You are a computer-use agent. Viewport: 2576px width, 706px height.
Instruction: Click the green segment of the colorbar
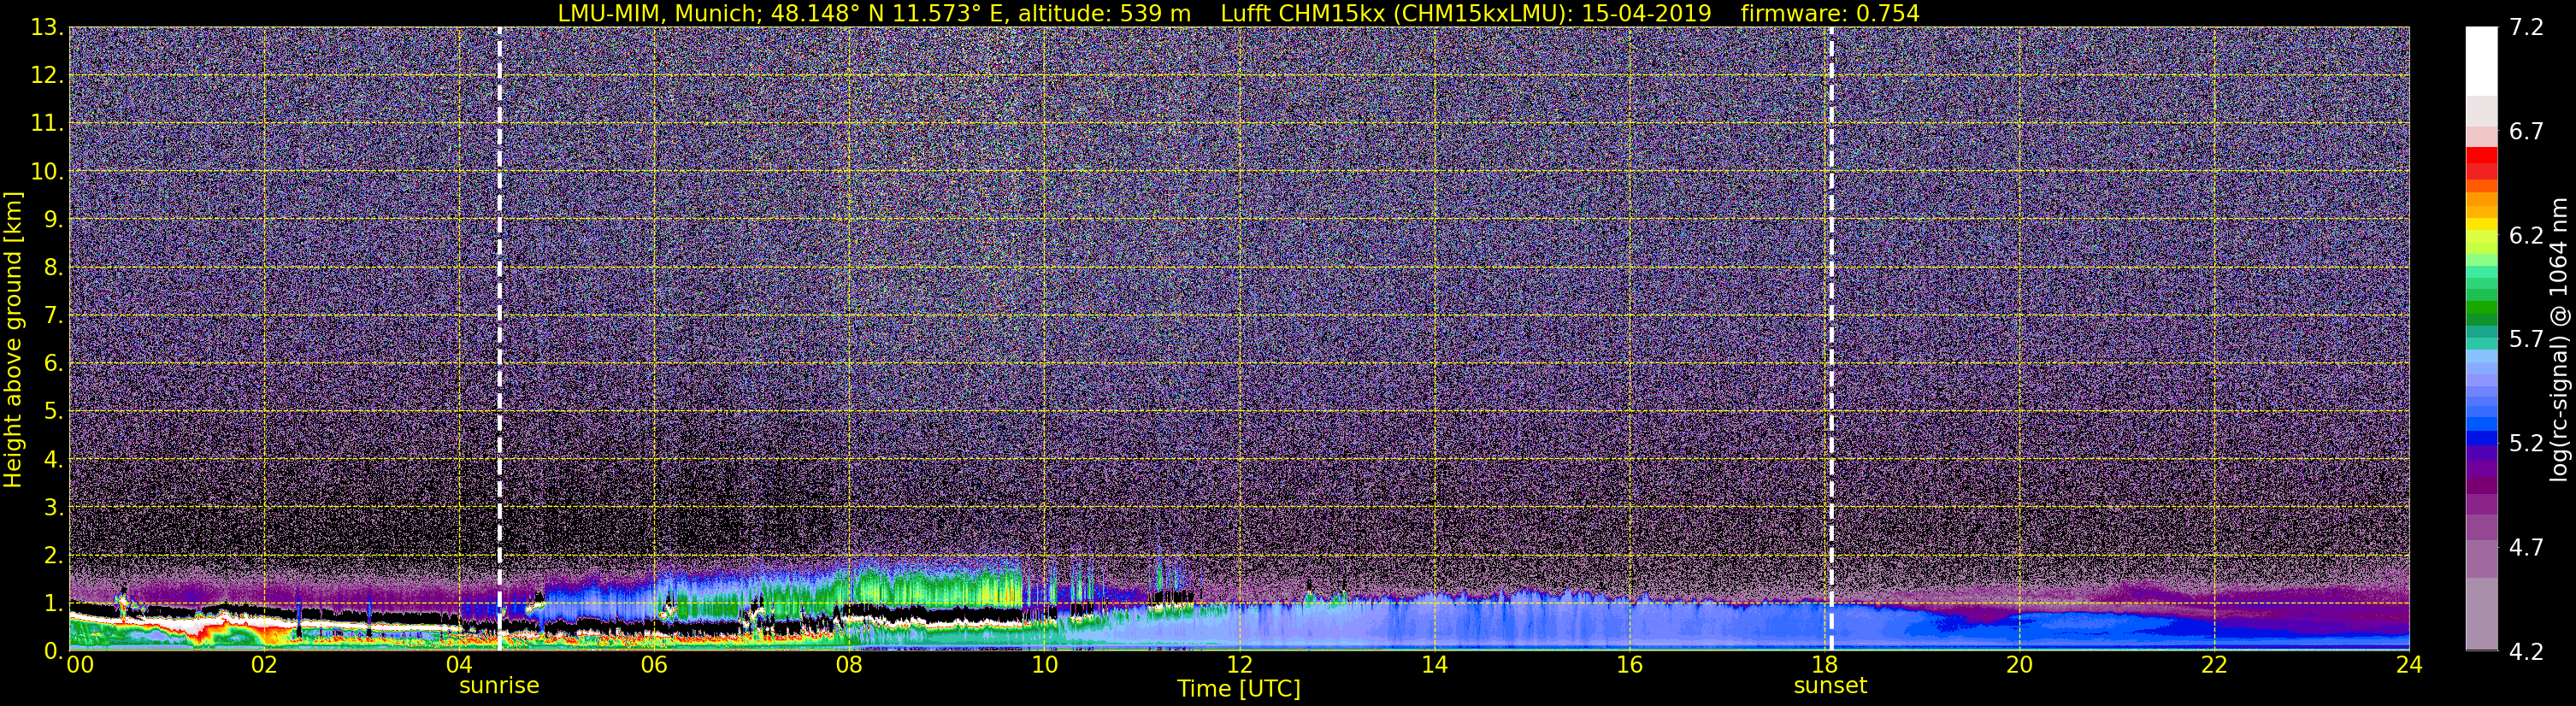(2481, 307)
